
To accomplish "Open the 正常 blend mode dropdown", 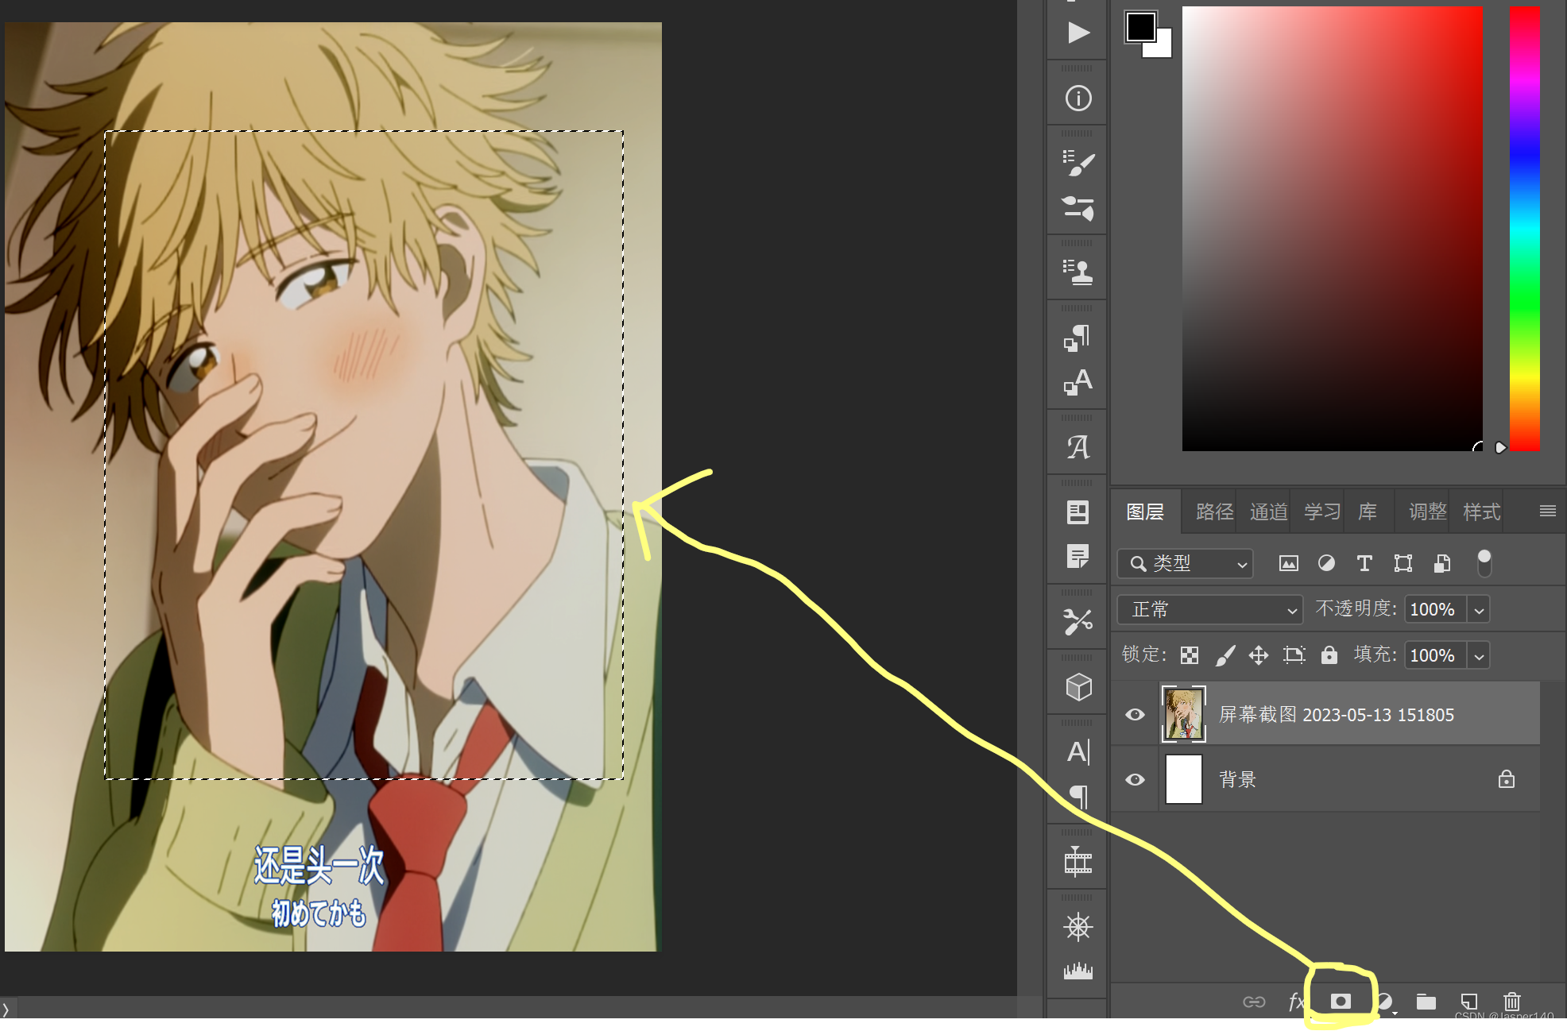I will (1209, 609).
